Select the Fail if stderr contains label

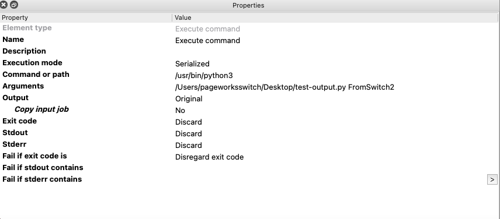[x=42, y=179]
